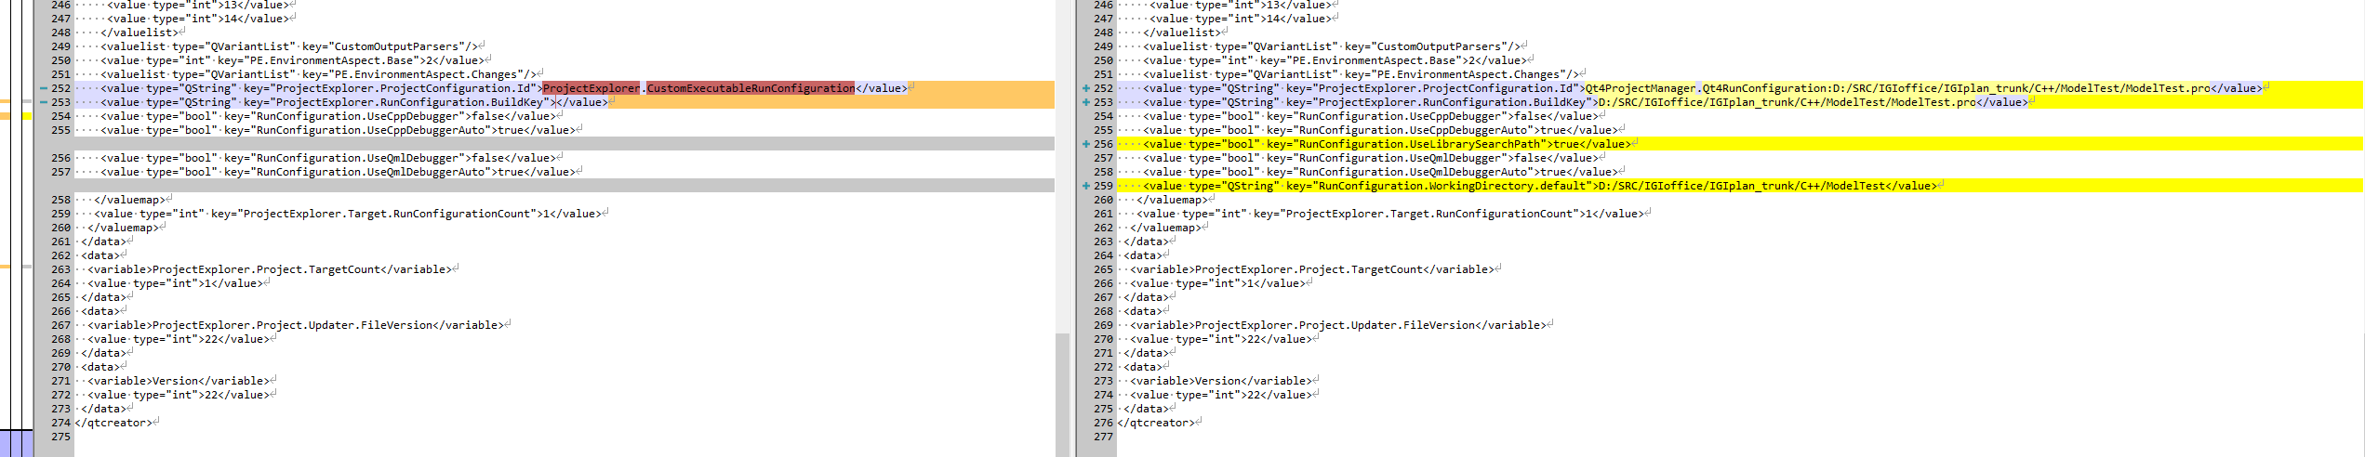
Task: Click the first gray blank filler line in left pane
Action: (x=558, y=144)
